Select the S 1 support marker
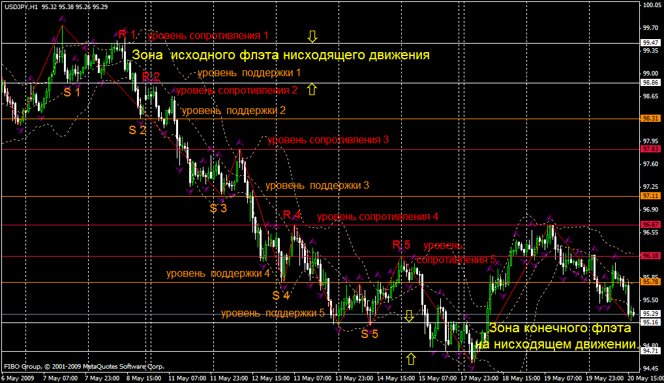This screenshot has height=383, width=664. [72, 92]
